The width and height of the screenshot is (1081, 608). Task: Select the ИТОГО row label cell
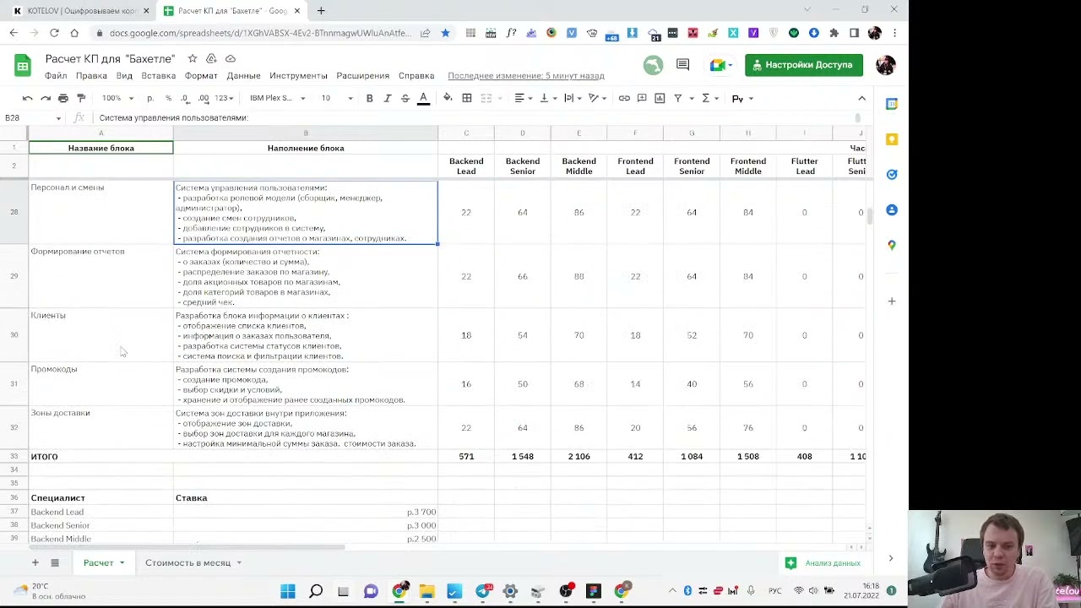100,456
